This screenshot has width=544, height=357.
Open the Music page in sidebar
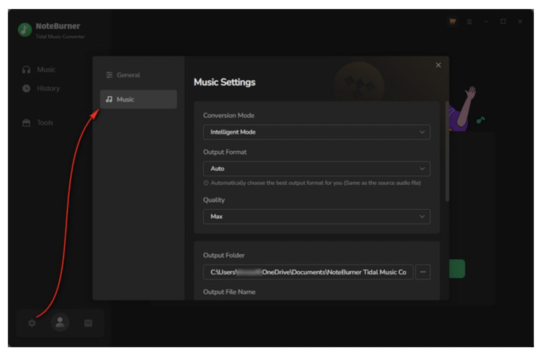pyautogui.click(x=46, y=70)
